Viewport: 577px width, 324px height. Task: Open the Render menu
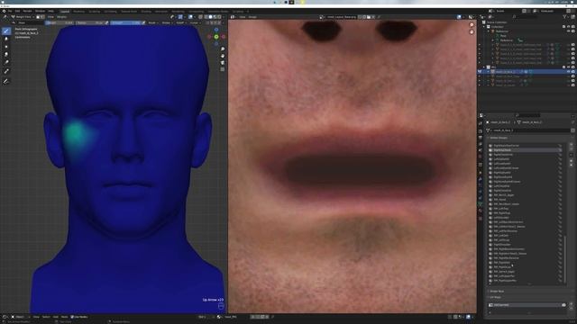[27, 11]
